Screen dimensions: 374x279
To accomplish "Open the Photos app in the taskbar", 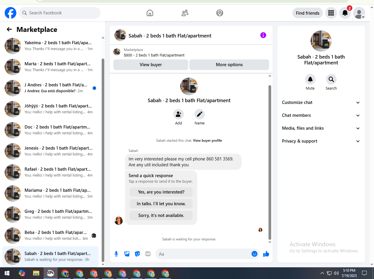I will click(x=51, y=273).
